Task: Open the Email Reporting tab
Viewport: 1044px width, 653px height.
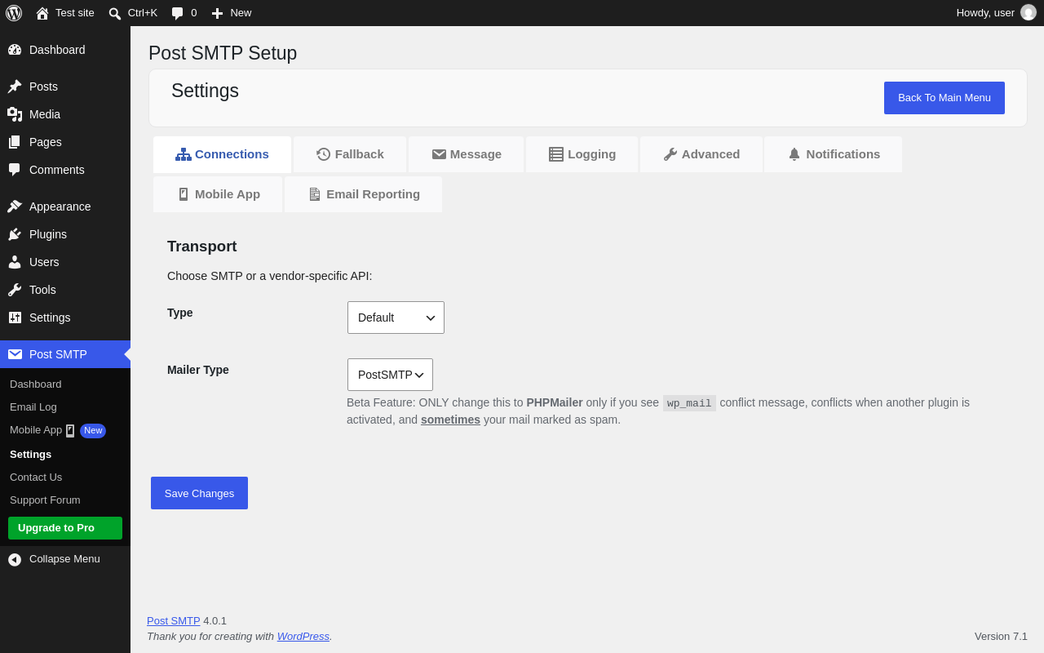Action: pyautogui.click(x=364, y=194)
